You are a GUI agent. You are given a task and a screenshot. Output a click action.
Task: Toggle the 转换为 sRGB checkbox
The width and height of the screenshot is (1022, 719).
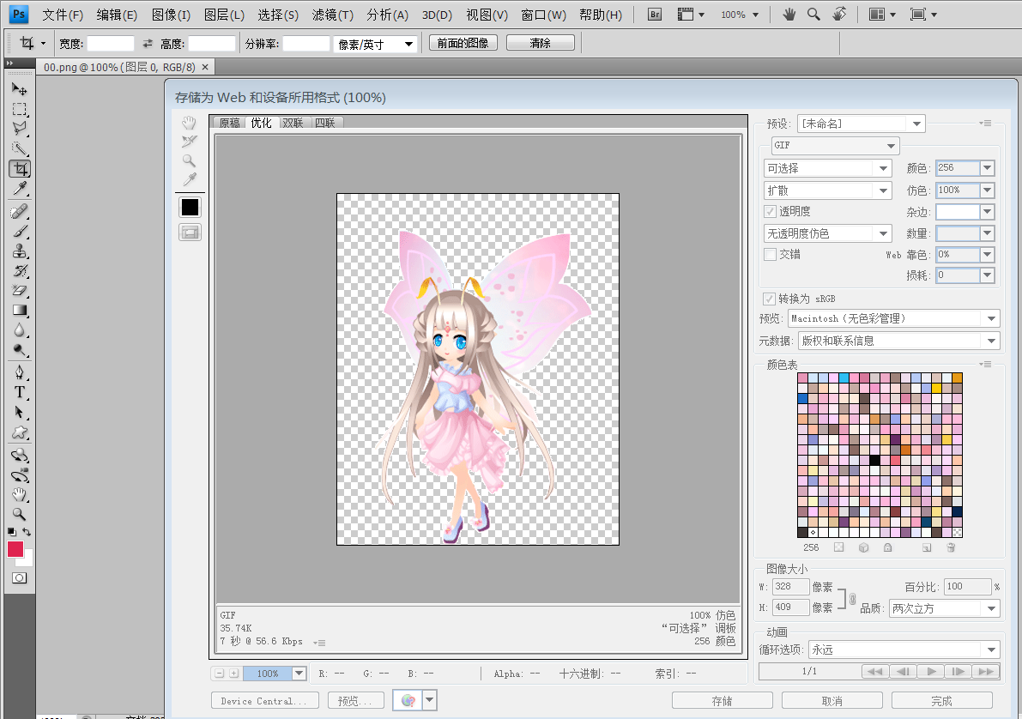(769, 299)
